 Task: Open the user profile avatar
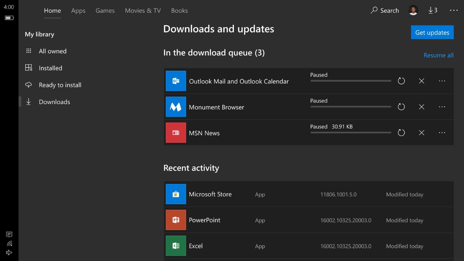point(413,10)
